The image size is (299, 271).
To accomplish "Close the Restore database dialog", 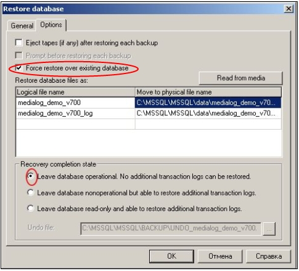I will [289, 9].
